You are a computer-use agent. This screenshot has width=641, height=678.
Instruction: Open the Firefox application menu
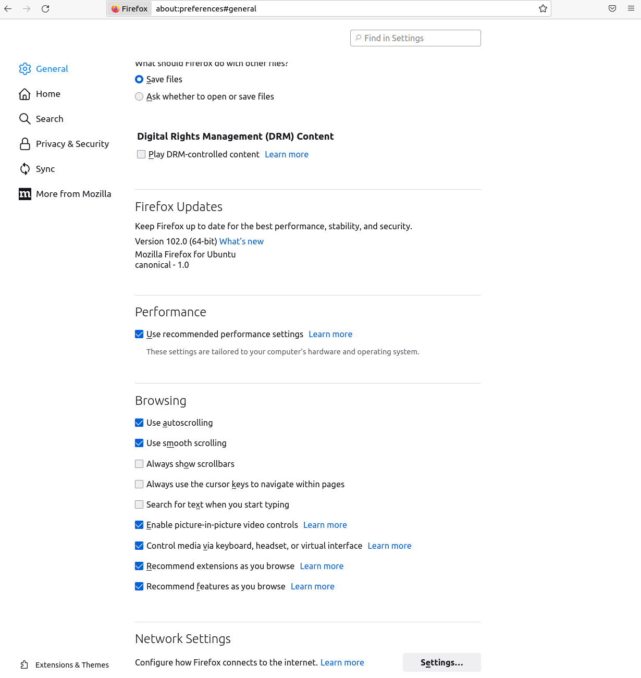click(631, 9)
